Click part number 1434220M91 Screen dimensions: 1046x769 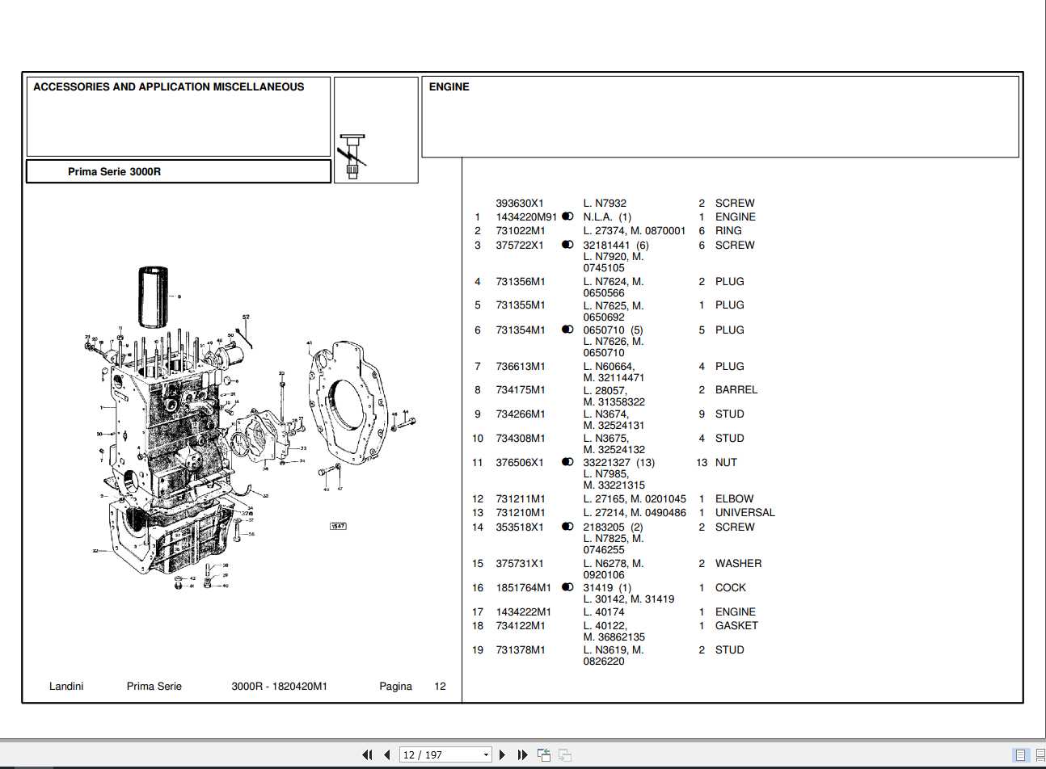coord(526,216)
